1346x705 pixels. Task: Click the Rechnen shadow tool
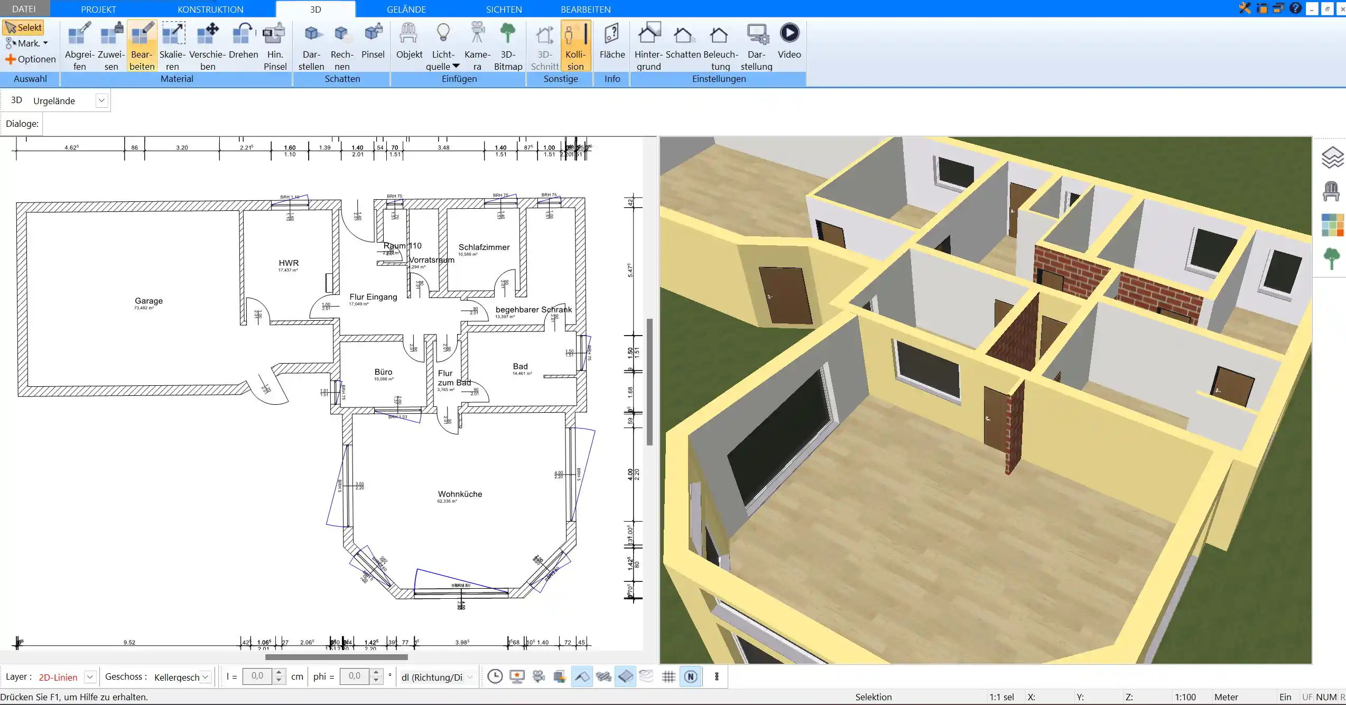coord(342,46)
